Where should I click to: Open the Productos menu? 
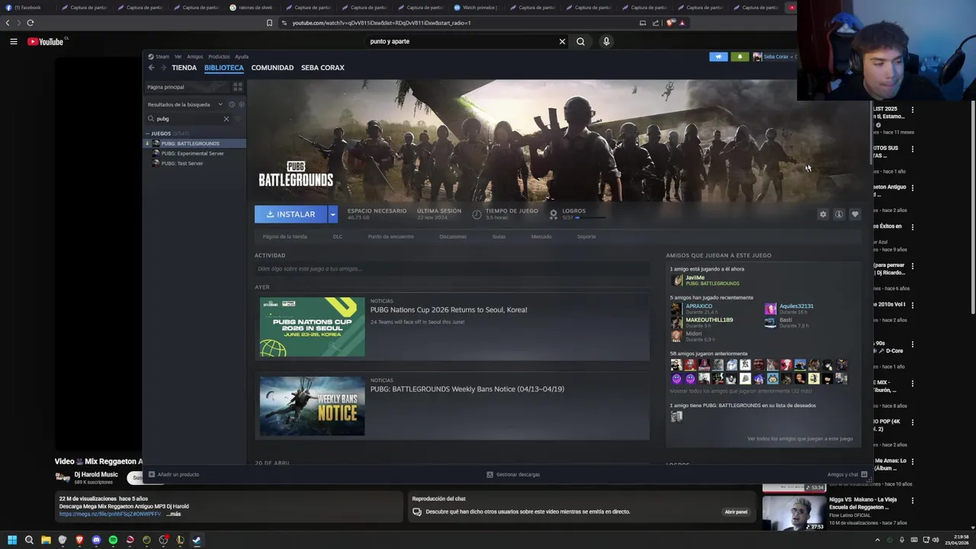click(219, 56)
